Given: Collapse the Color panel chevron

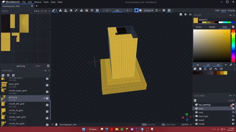Looking at the screenshot, I should point(234,15).
